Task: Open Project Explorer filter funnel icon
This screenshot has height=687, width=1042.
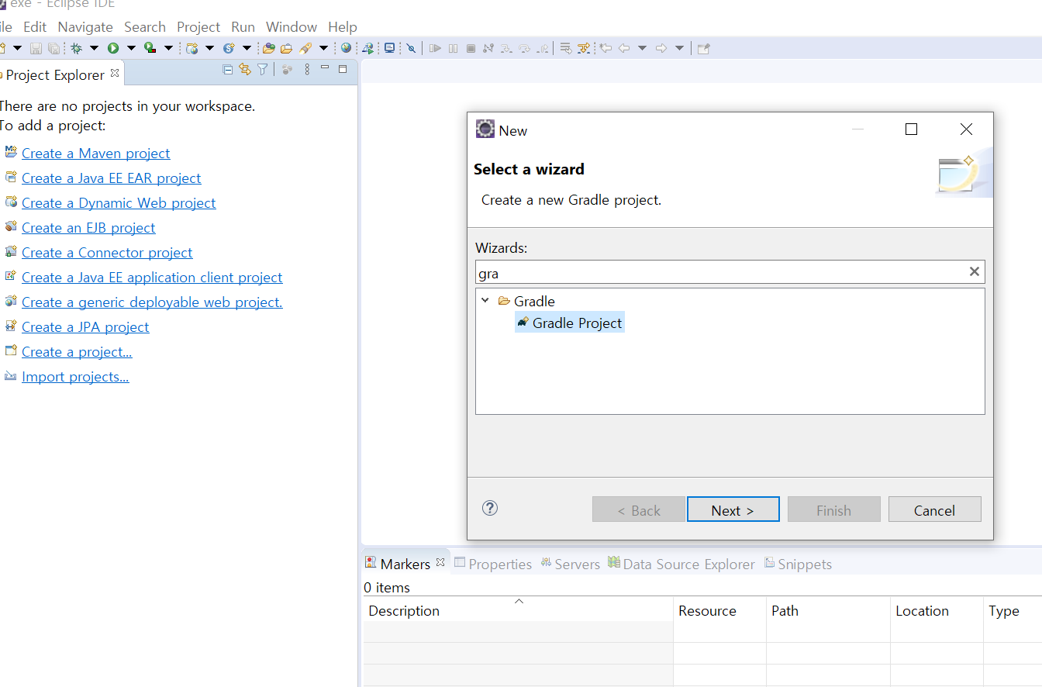Action: click(x=263, y=69)
